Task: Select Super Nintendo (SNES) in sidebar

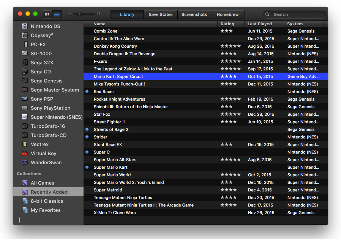Action: [x=56, y=117]
